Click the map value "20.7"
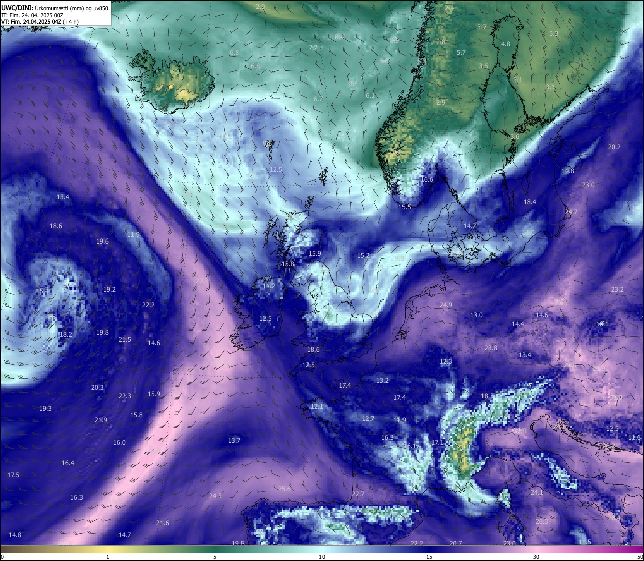Image resolution: width=644 pixels, height=561 pixels. coord(456,543)
